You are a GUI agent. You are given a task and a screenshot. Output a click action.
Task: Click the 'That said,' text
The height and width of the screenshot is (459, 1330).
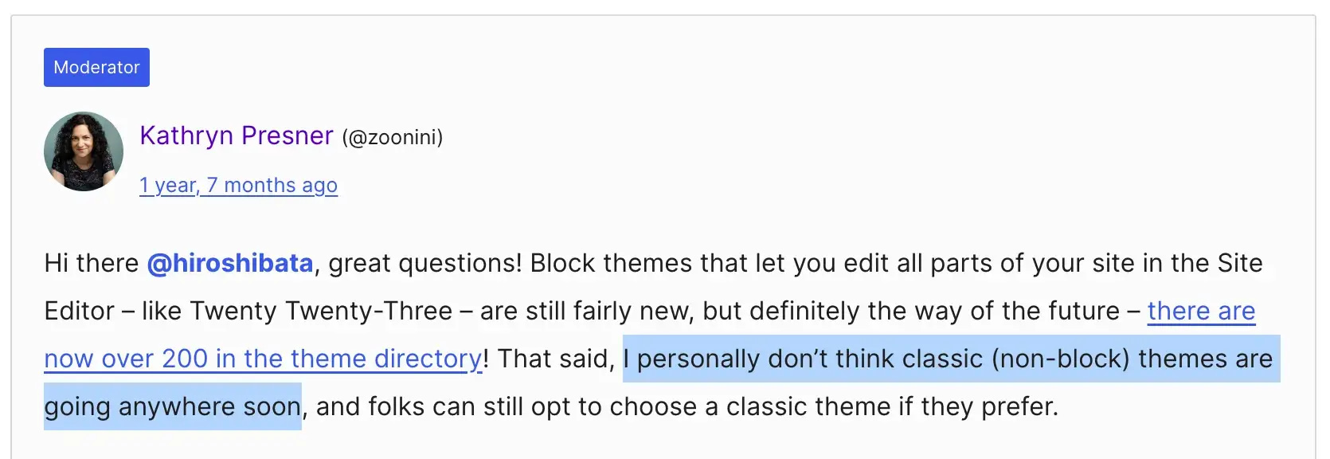click(x=556, y=359)
